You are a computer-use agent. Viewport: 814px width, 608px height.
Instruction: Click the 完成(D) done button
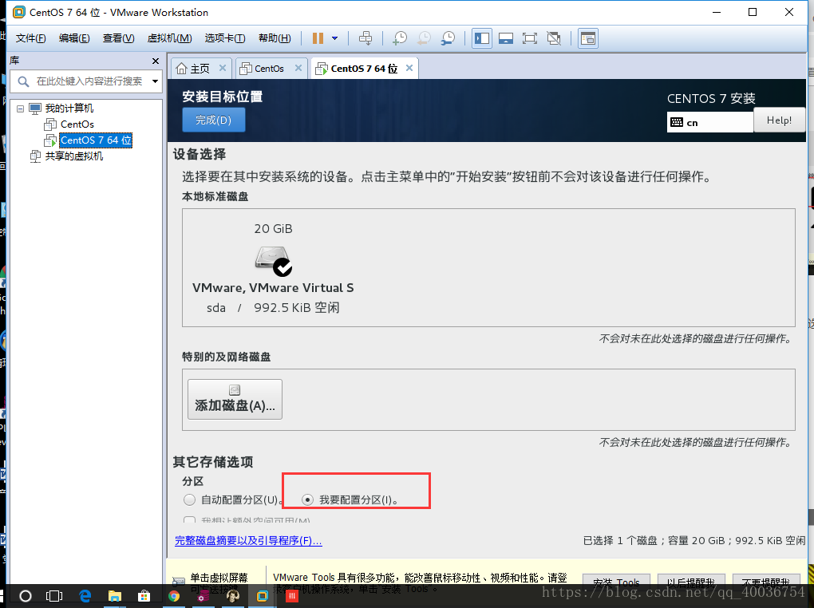[x=213, y=120]
